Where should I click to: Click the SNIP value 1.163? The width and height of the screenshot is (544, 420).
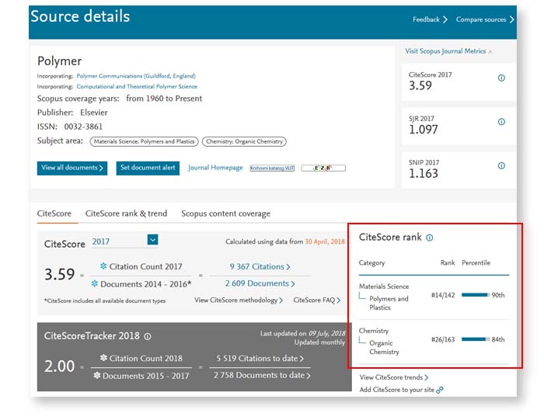pyautogui.click(x=424, y=174)
